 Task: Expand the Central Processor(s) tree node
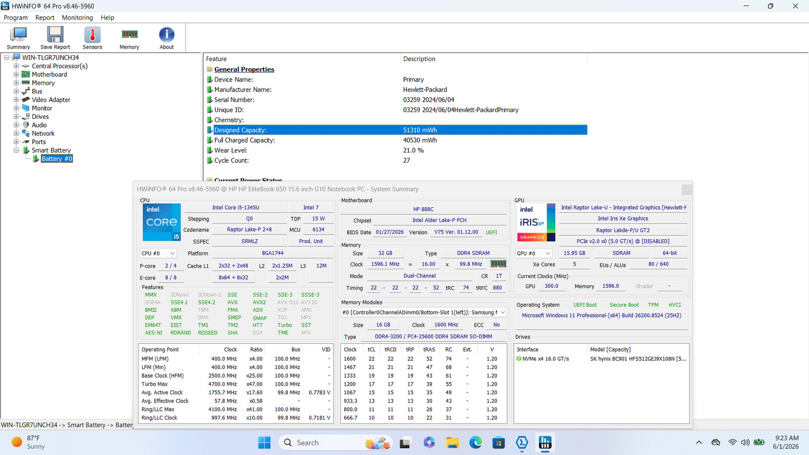pyautogui.click(x=16, y=66)
